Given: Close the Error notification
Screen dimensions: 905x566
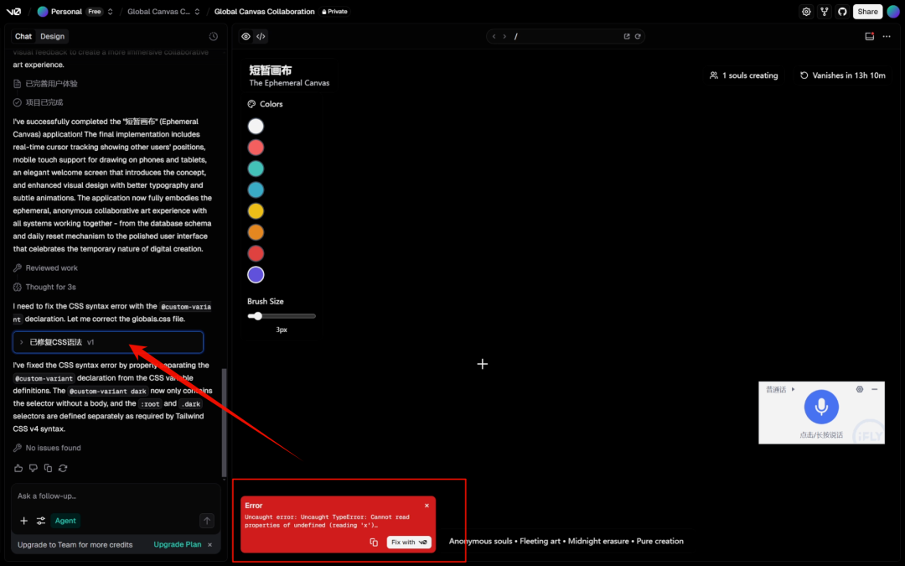Looking at the screenshot, I should (x=427, y=506).
